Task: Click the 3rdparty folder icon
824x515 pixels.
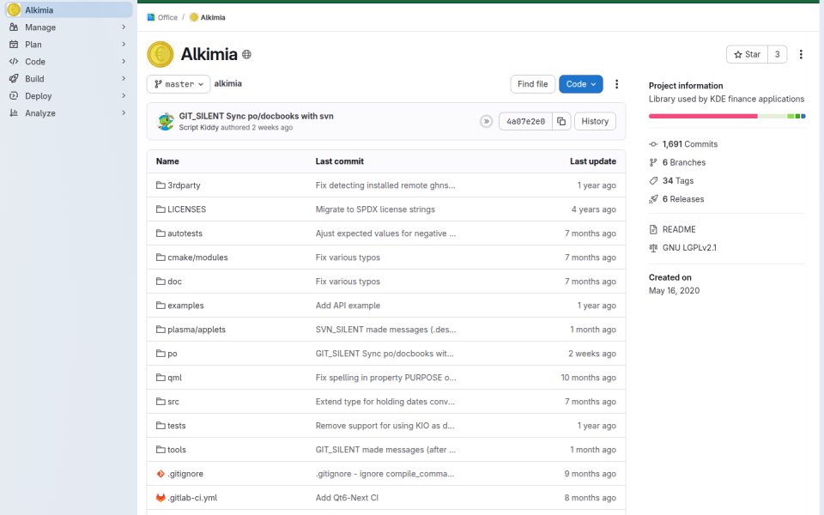Action: click(161, 185)
